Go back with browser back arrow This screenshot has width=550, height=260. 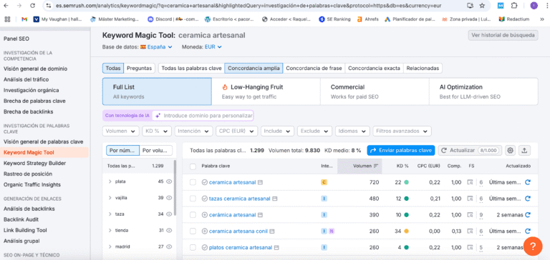(6, 6)
